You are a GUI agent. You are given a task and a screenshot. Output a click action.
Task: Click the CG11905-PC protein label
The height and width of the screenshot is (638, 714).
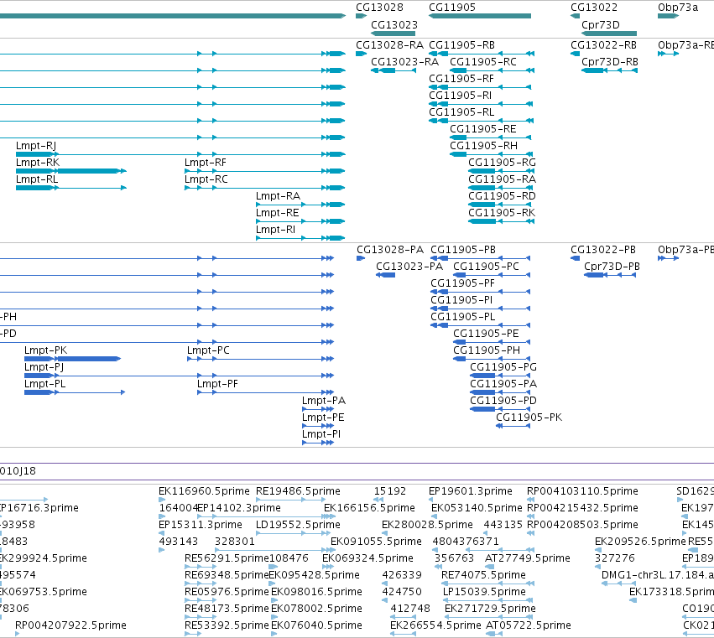(487, 267)
